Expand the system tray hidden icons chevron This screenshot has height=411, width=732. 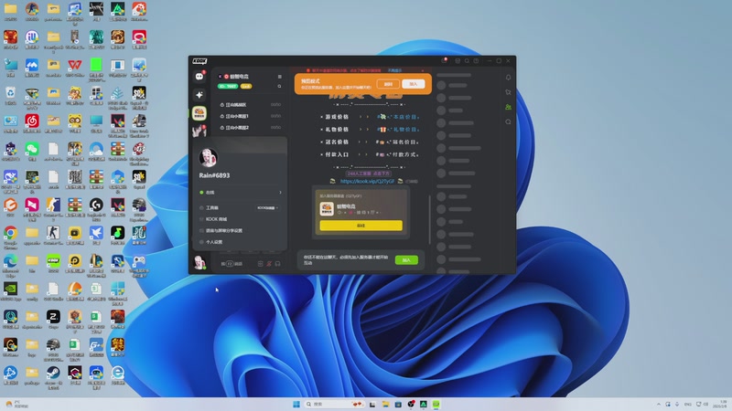[x=659, y=404]
